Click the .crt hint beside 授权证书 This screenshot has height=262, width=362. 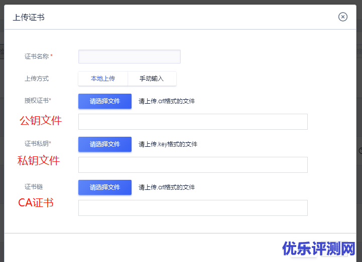pyautogui.click(x=167, y=101)
